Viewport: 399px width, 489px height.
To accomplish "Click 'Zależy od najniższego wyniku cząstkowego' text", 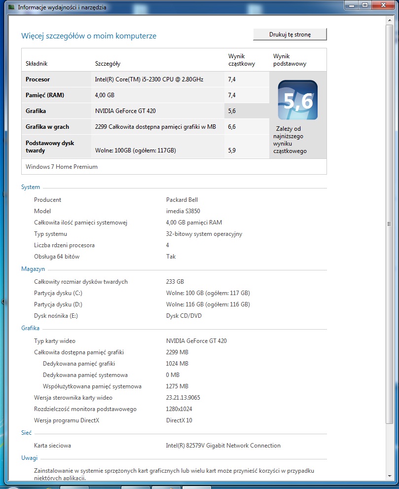I will point(290,140).
